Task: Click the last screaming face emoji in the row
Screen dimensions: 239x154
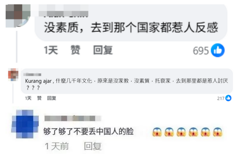Action: point(217,132)
